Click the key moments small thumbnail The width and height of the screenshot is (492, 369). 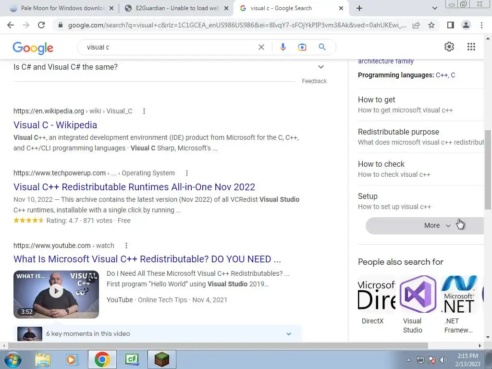30,333
